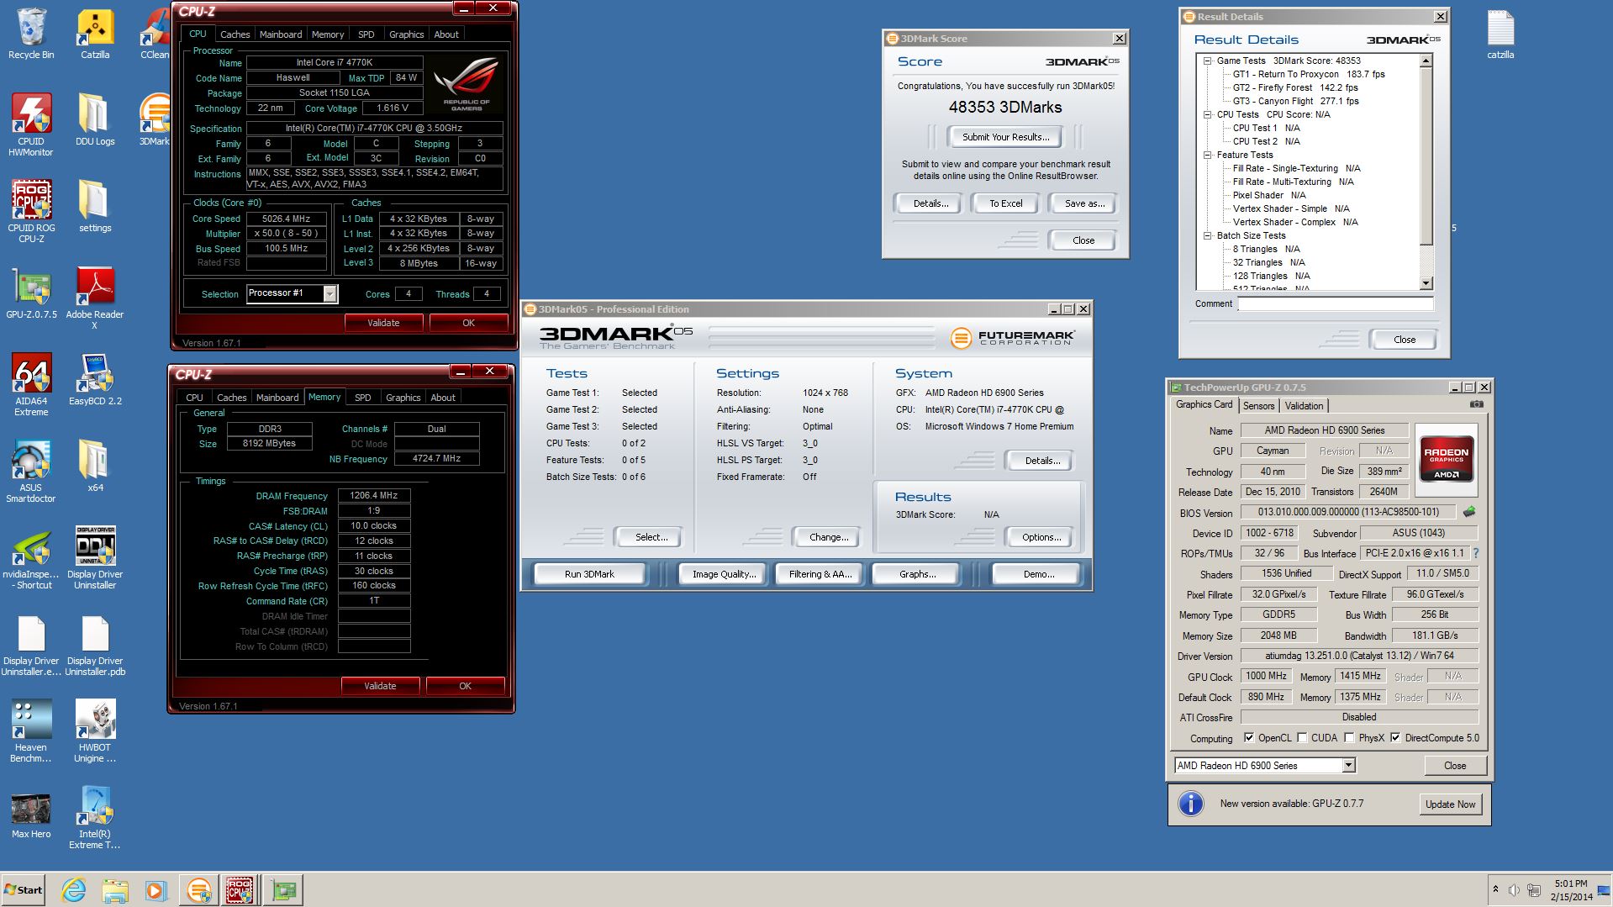Viewport: 1613px width, 907px height.
Task: Launch GPU-Z.0.7.5 desktop icon
Action: coord(31,293)
